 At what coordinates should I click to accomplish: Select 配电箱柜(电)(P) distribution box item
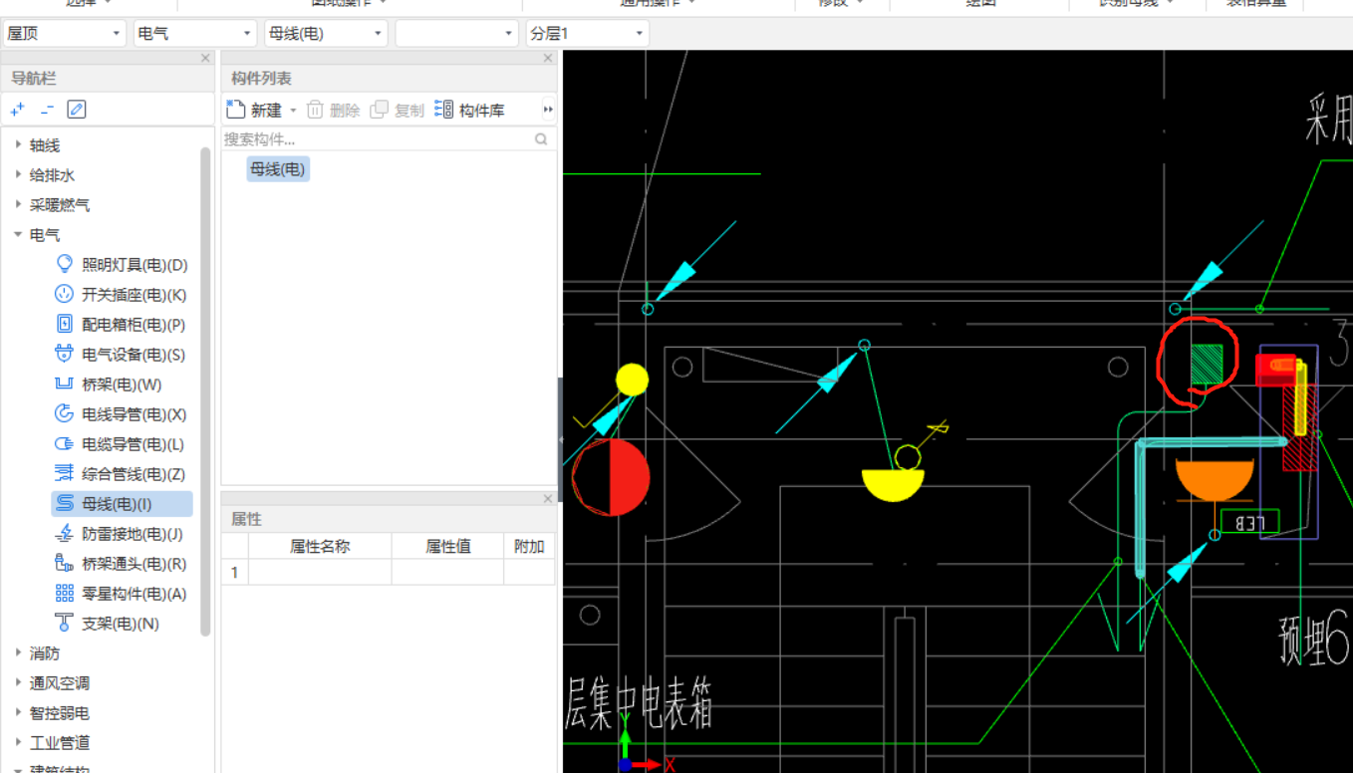pos(122,325)
